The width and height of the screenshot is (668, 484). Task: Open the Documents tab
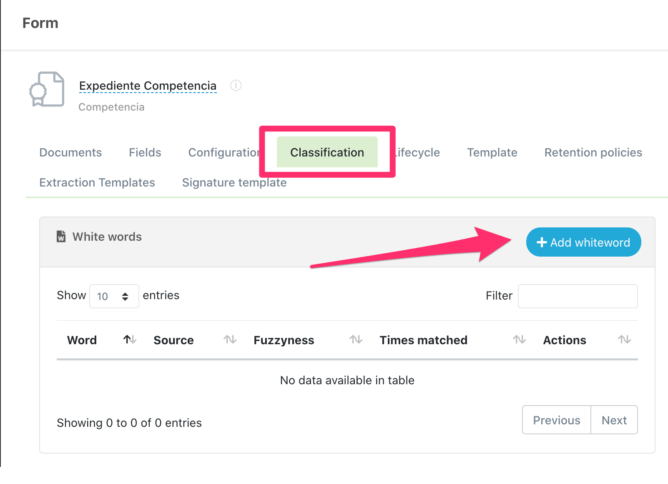tap(70, 153)
